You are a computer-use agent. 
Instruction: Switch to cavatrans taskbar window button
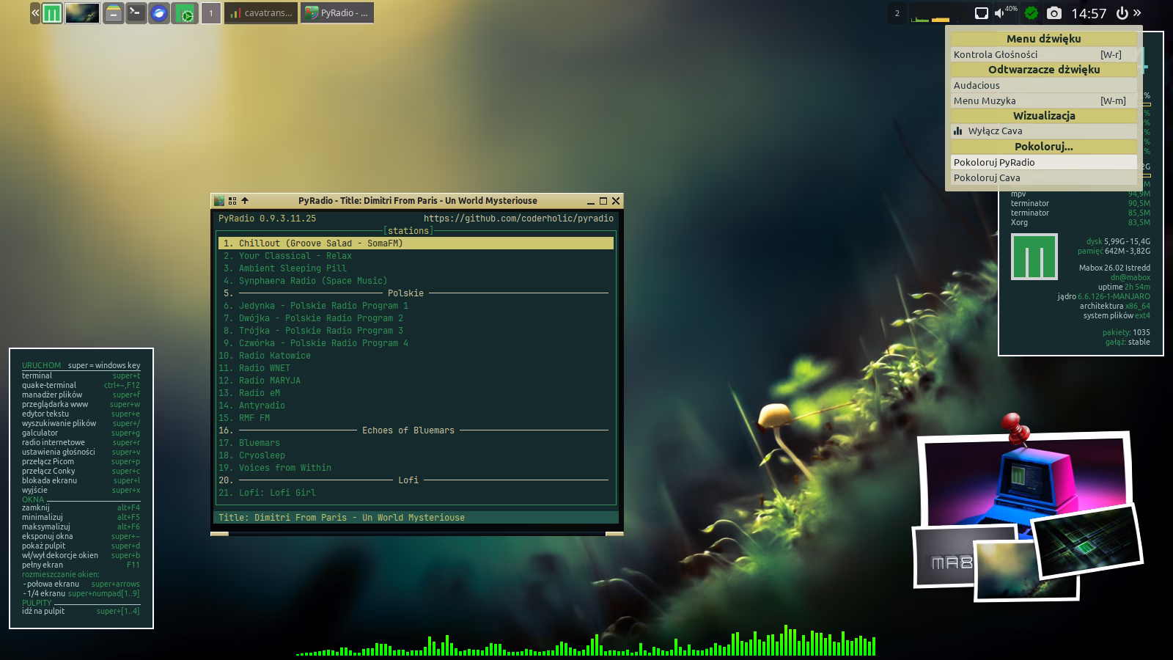point(260,13)
